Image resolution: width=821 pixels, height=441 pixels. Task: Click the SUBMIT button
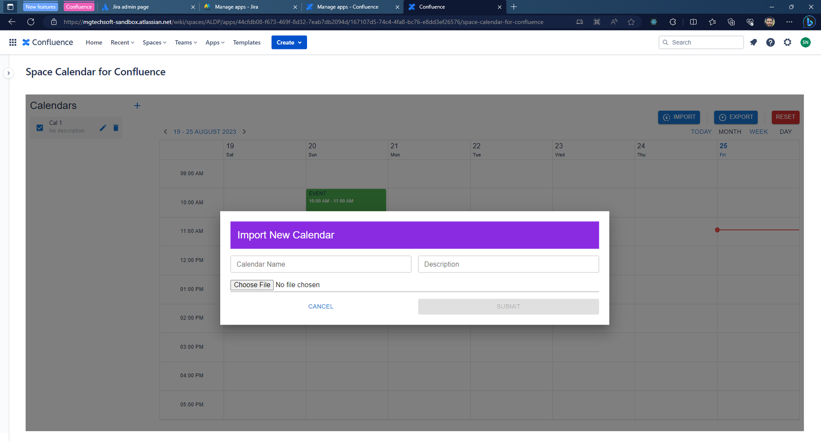[x=508, y=307]
